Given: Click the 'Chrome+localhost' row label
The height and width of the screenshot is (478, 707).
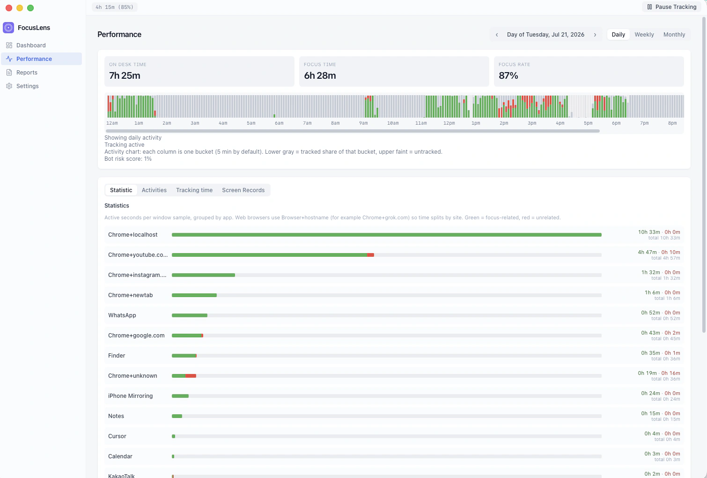Looking at the screenshot, I should click(133, 235).
